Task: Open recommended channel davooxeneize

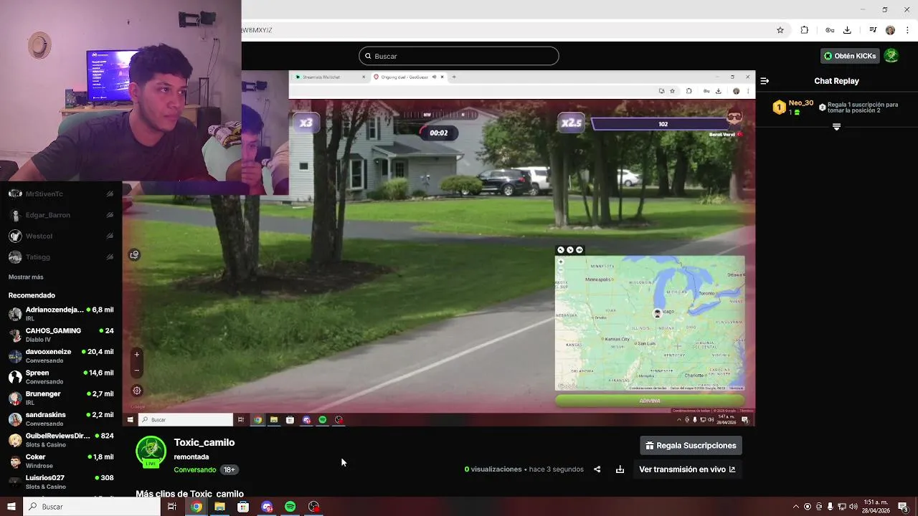Action: point(61,356)
